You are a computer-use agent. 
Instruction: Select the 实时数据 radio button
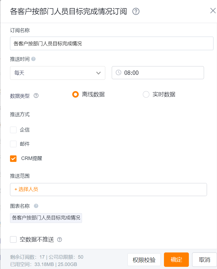(x=146, y=94)
